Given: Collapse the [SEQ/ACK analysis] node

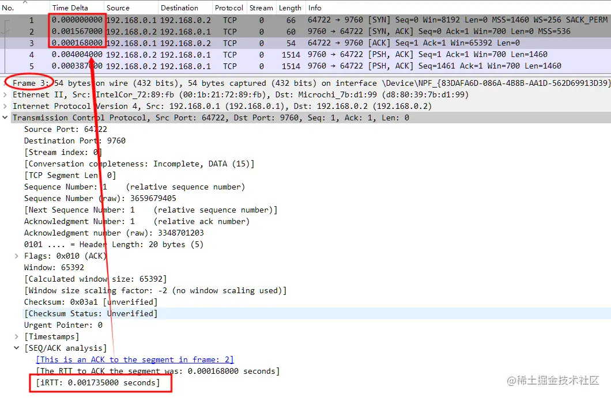Looking at the screenshot, I should [x=16, y=348].
